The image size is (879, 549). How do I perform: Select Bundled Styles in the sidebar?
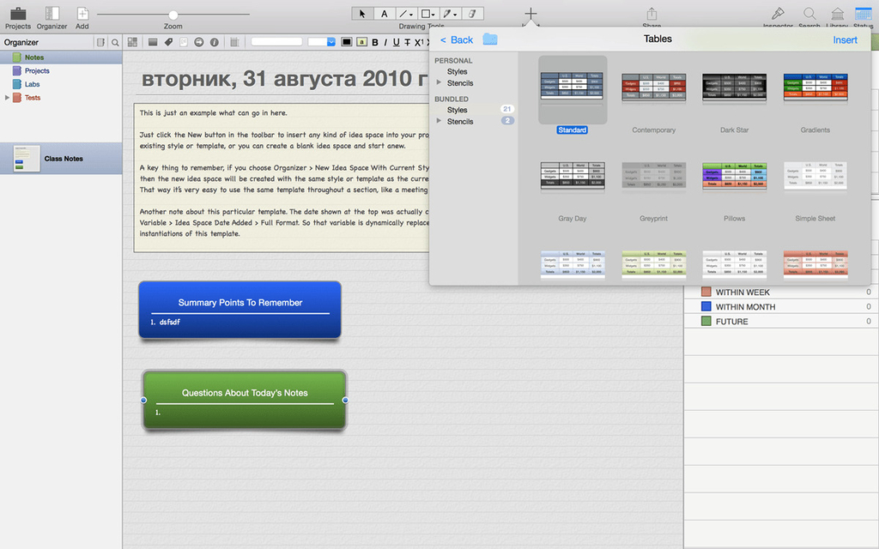click(457, 110)
